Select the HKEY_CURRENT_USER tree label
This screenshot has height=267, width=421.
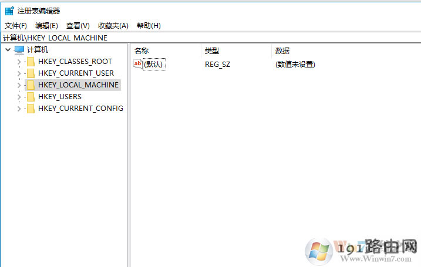tap(76, 73)
